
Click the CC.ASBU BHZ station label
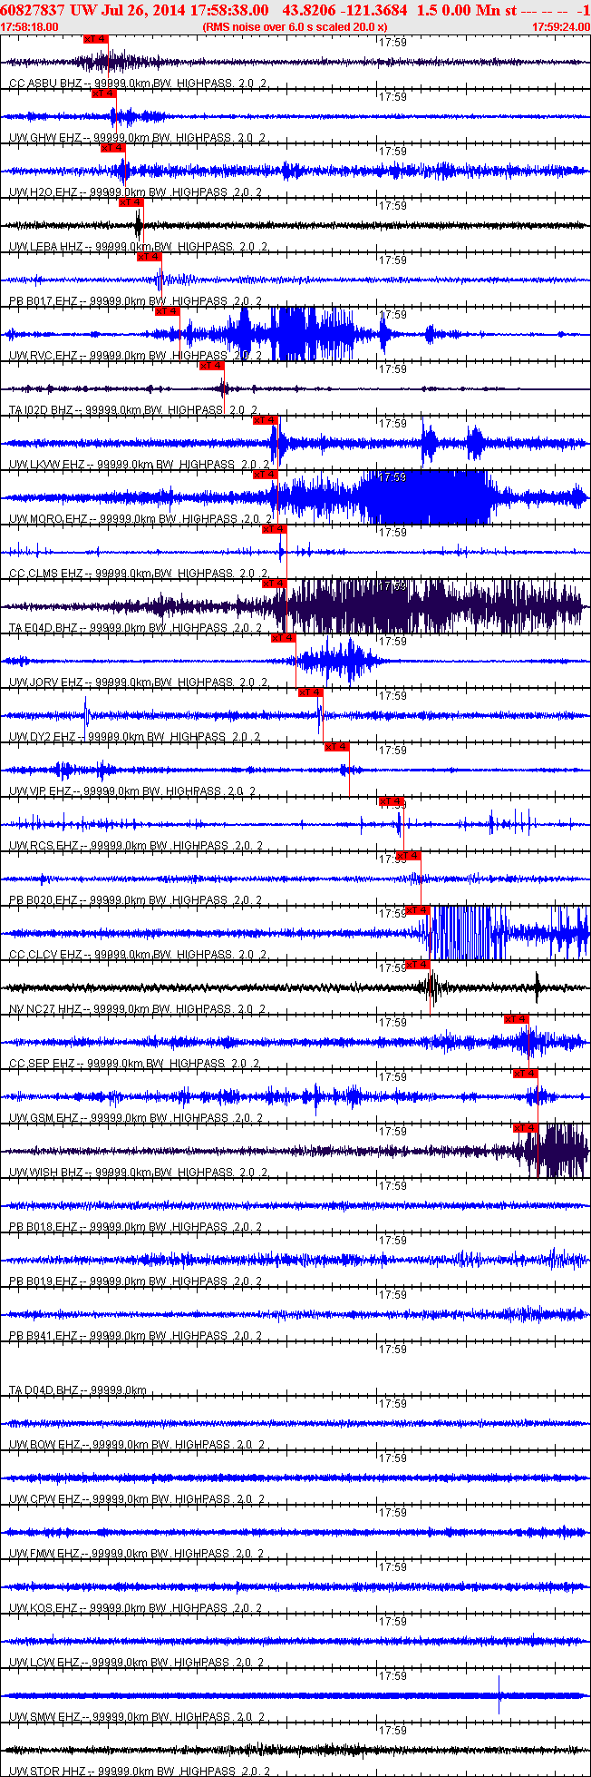138,83
